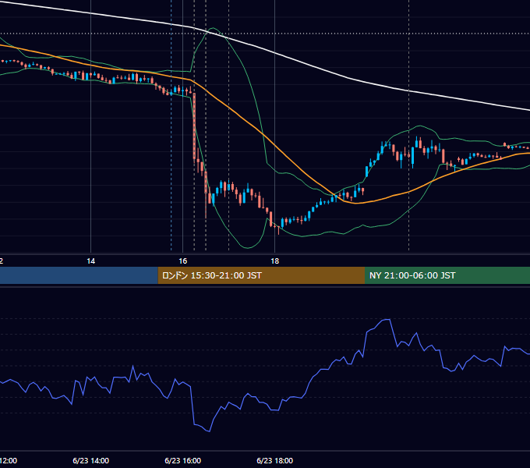Click the 18 label on the time axis

click(x=275, y=261)
